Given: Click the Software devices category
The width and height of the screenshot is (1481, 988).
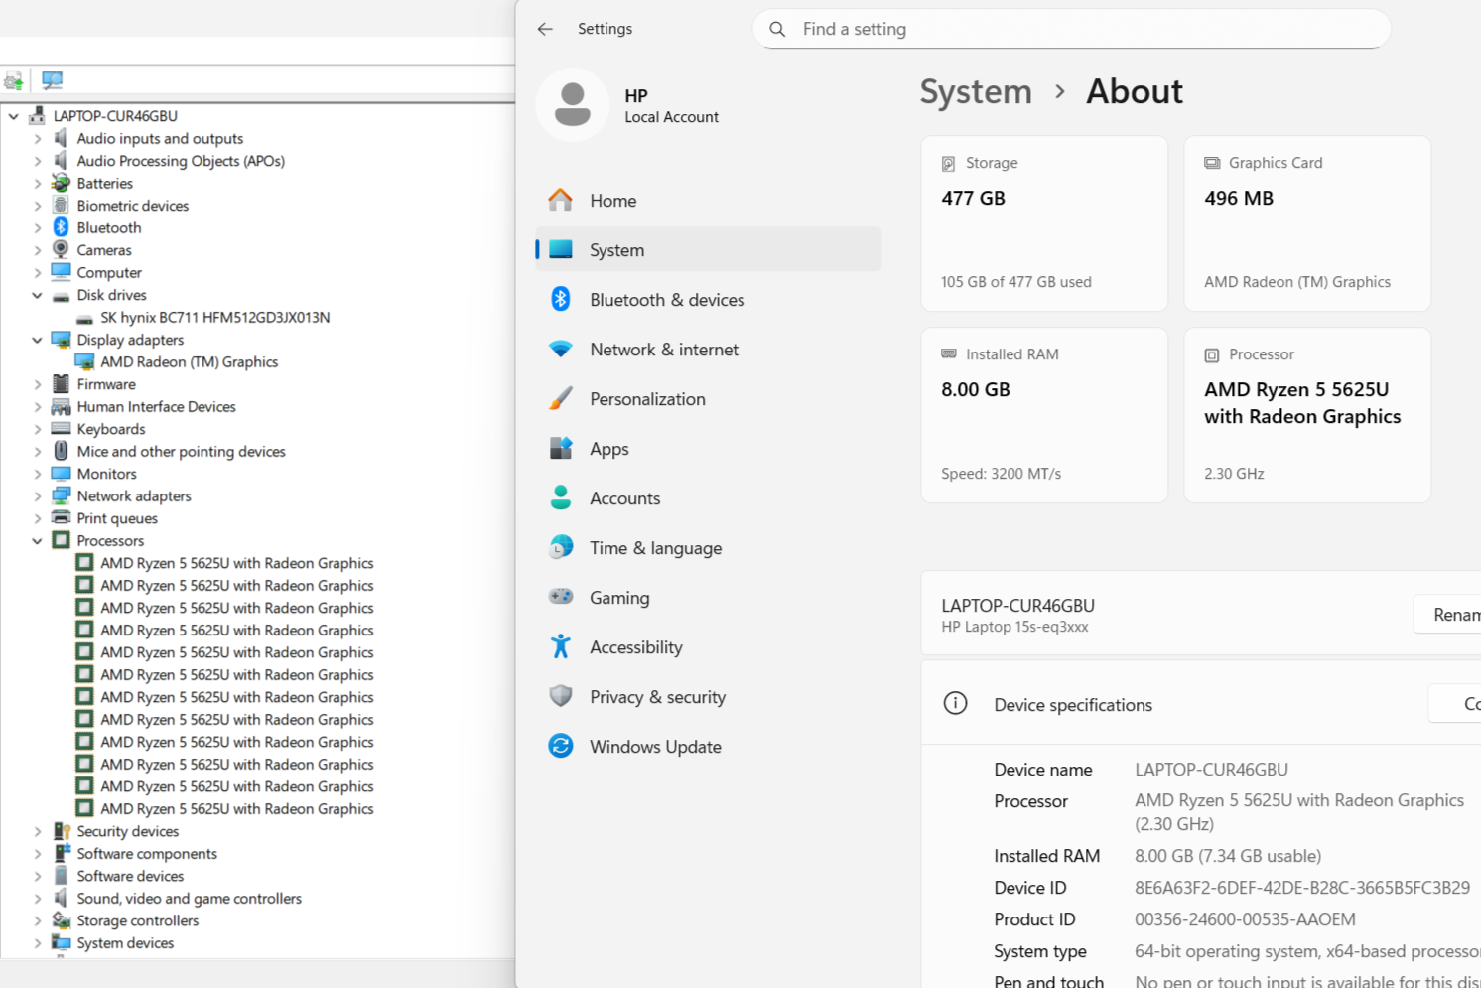Looking at the screenshot, I should 130,876.
